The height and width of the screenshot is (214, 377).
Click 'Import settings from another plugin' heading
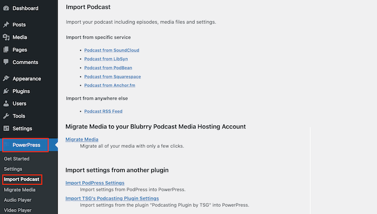point(117,170)
